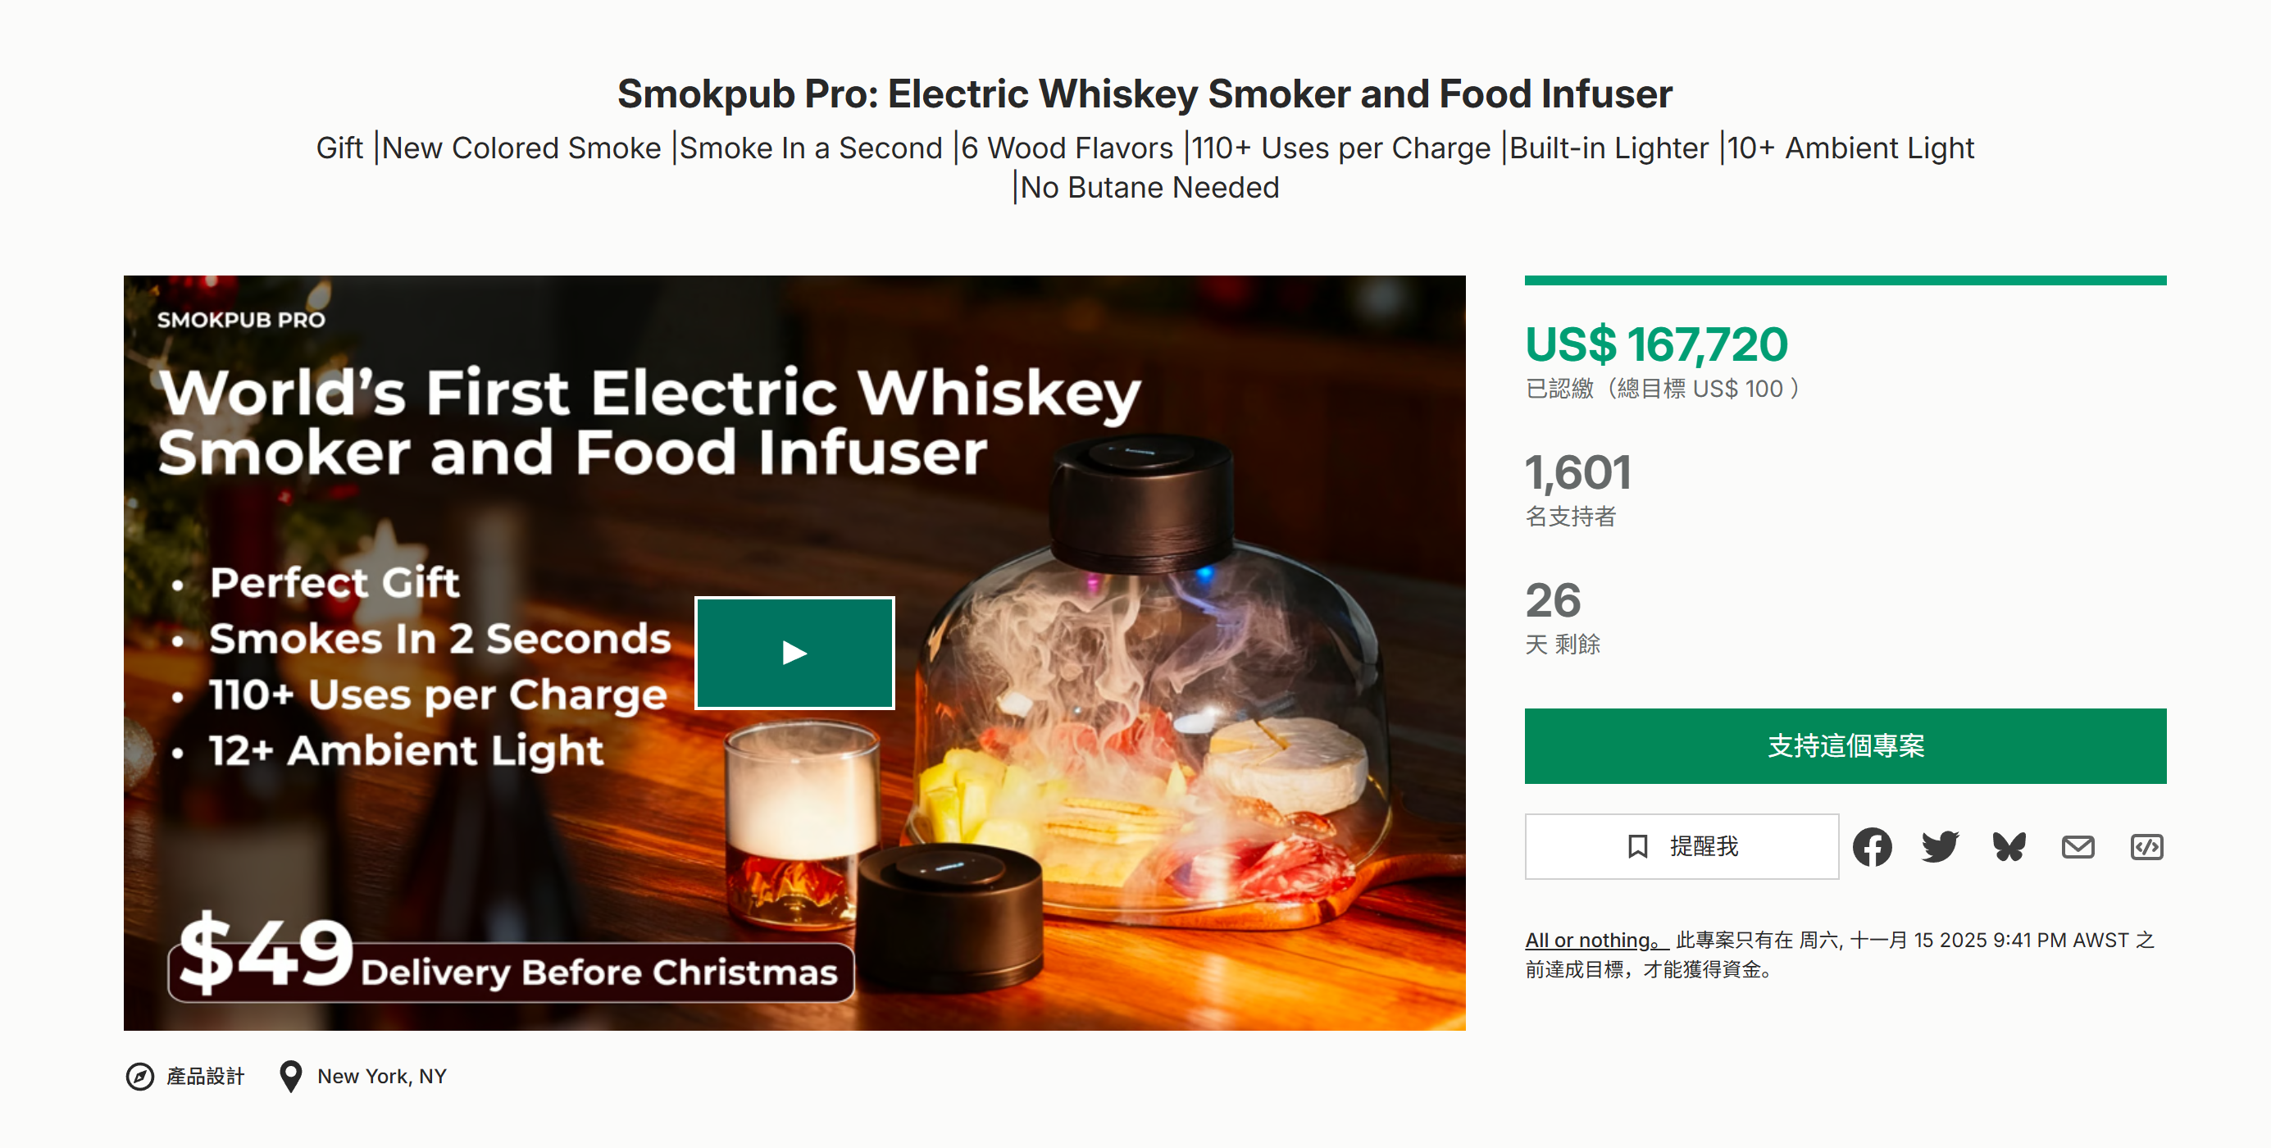
Task: Play the Smokpub Pro campaign video
Action: (x=794, y=653)
